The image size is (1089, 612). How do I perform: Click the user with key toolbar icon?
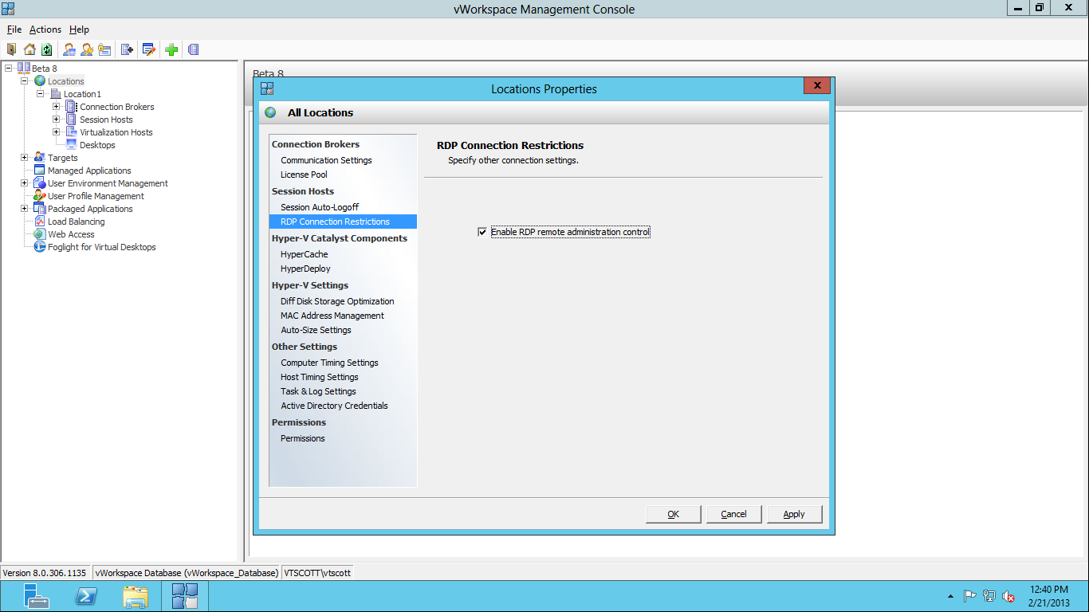(87, 49)
